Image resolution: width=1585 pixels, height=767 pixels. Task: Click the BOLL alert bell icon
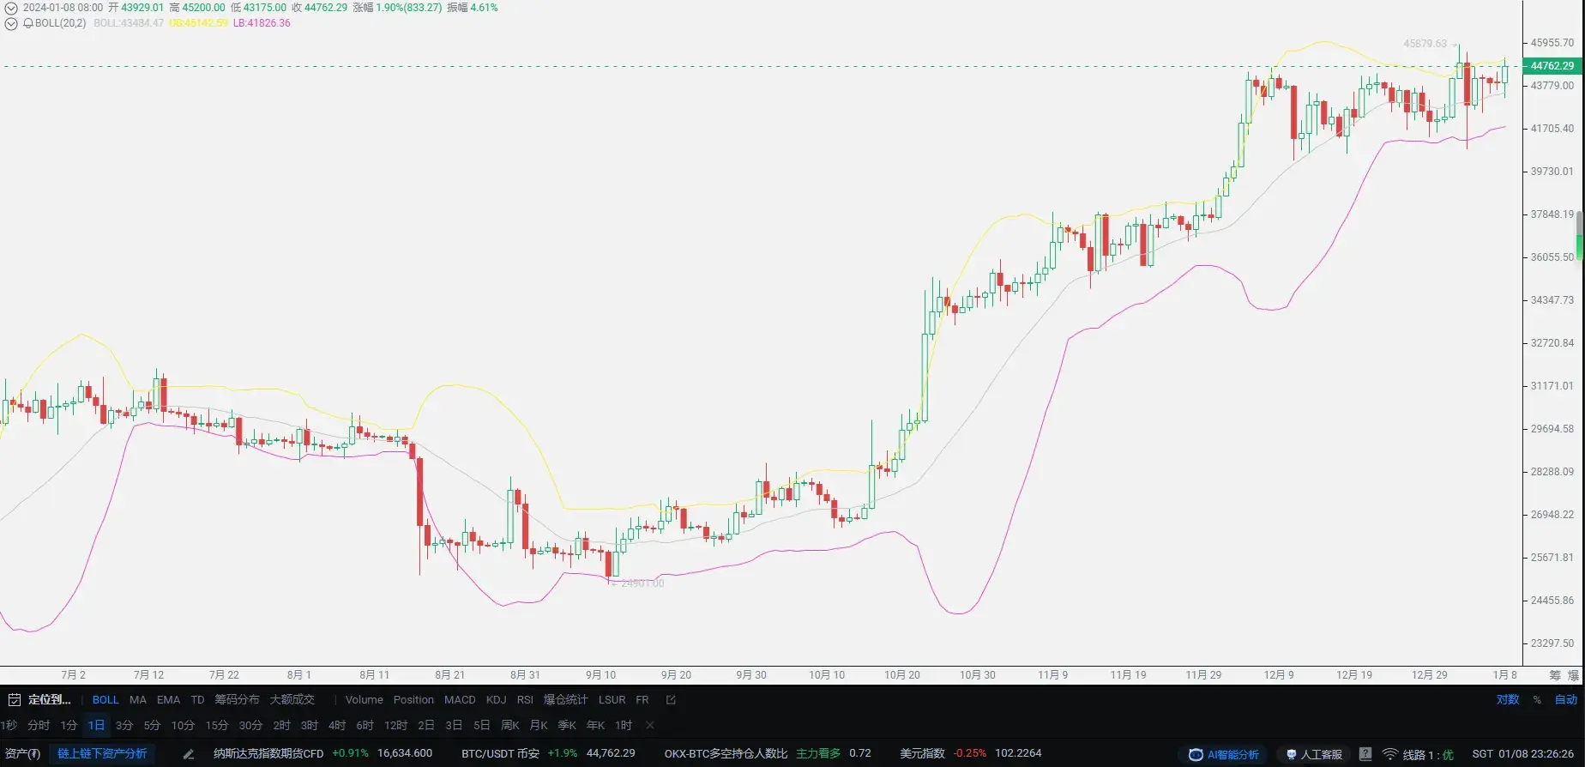[x=28, y=23]
